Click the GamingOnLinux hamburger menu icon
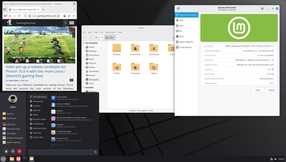Screen dimensions: 286x162 [x=71, y=23]
